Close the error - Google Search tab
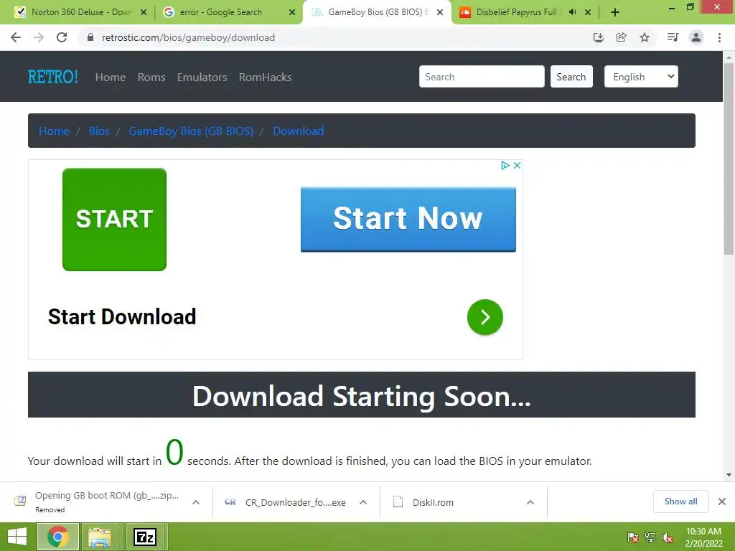 (292, 13)
